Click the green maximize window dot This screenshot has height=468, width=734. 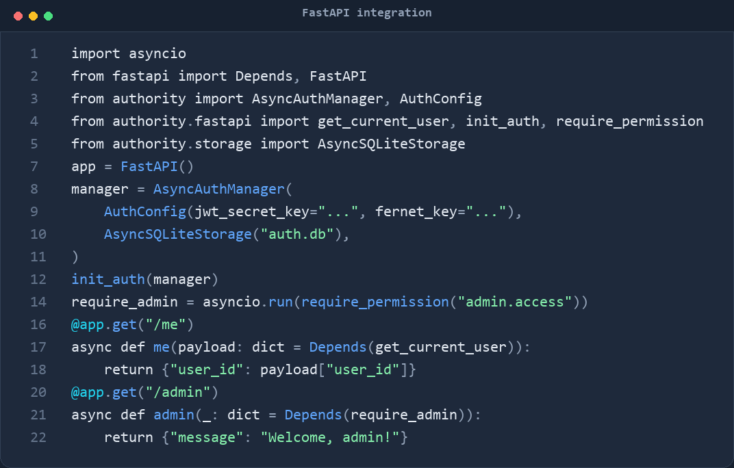point(48,16)
